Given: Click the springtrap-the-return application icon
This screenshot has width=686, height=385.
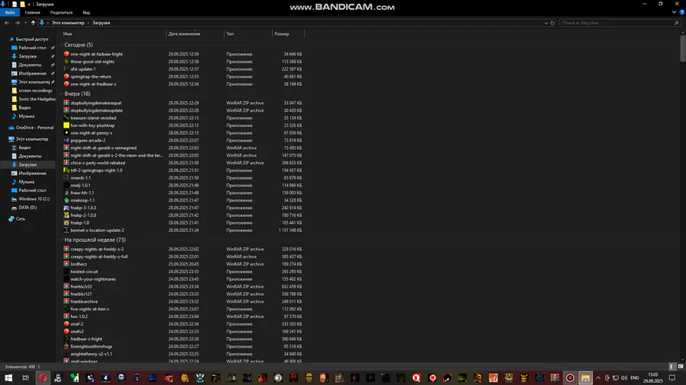Looking at the screenshot, I should coord(66,76).
